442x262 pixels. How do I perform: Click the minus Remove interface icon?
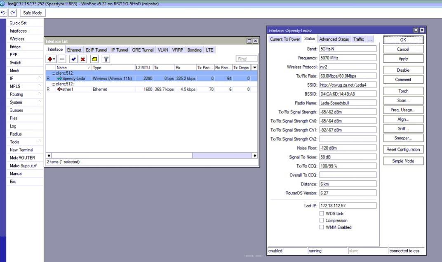(62, 59)
